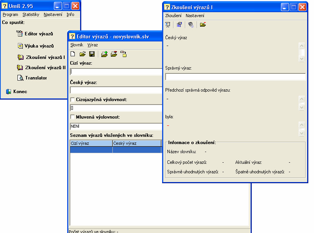Viewport: 314px width, 233px height.
Task: Click scroll down arrow of byla box
Action: click(x=301, y=133)
